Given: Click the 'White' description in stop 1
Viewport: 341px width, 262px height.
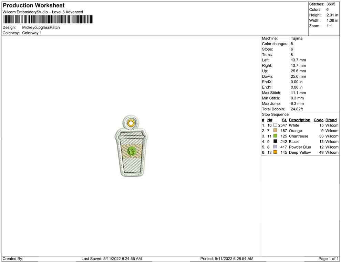Looking at the screenshot, I should (294, 125).
